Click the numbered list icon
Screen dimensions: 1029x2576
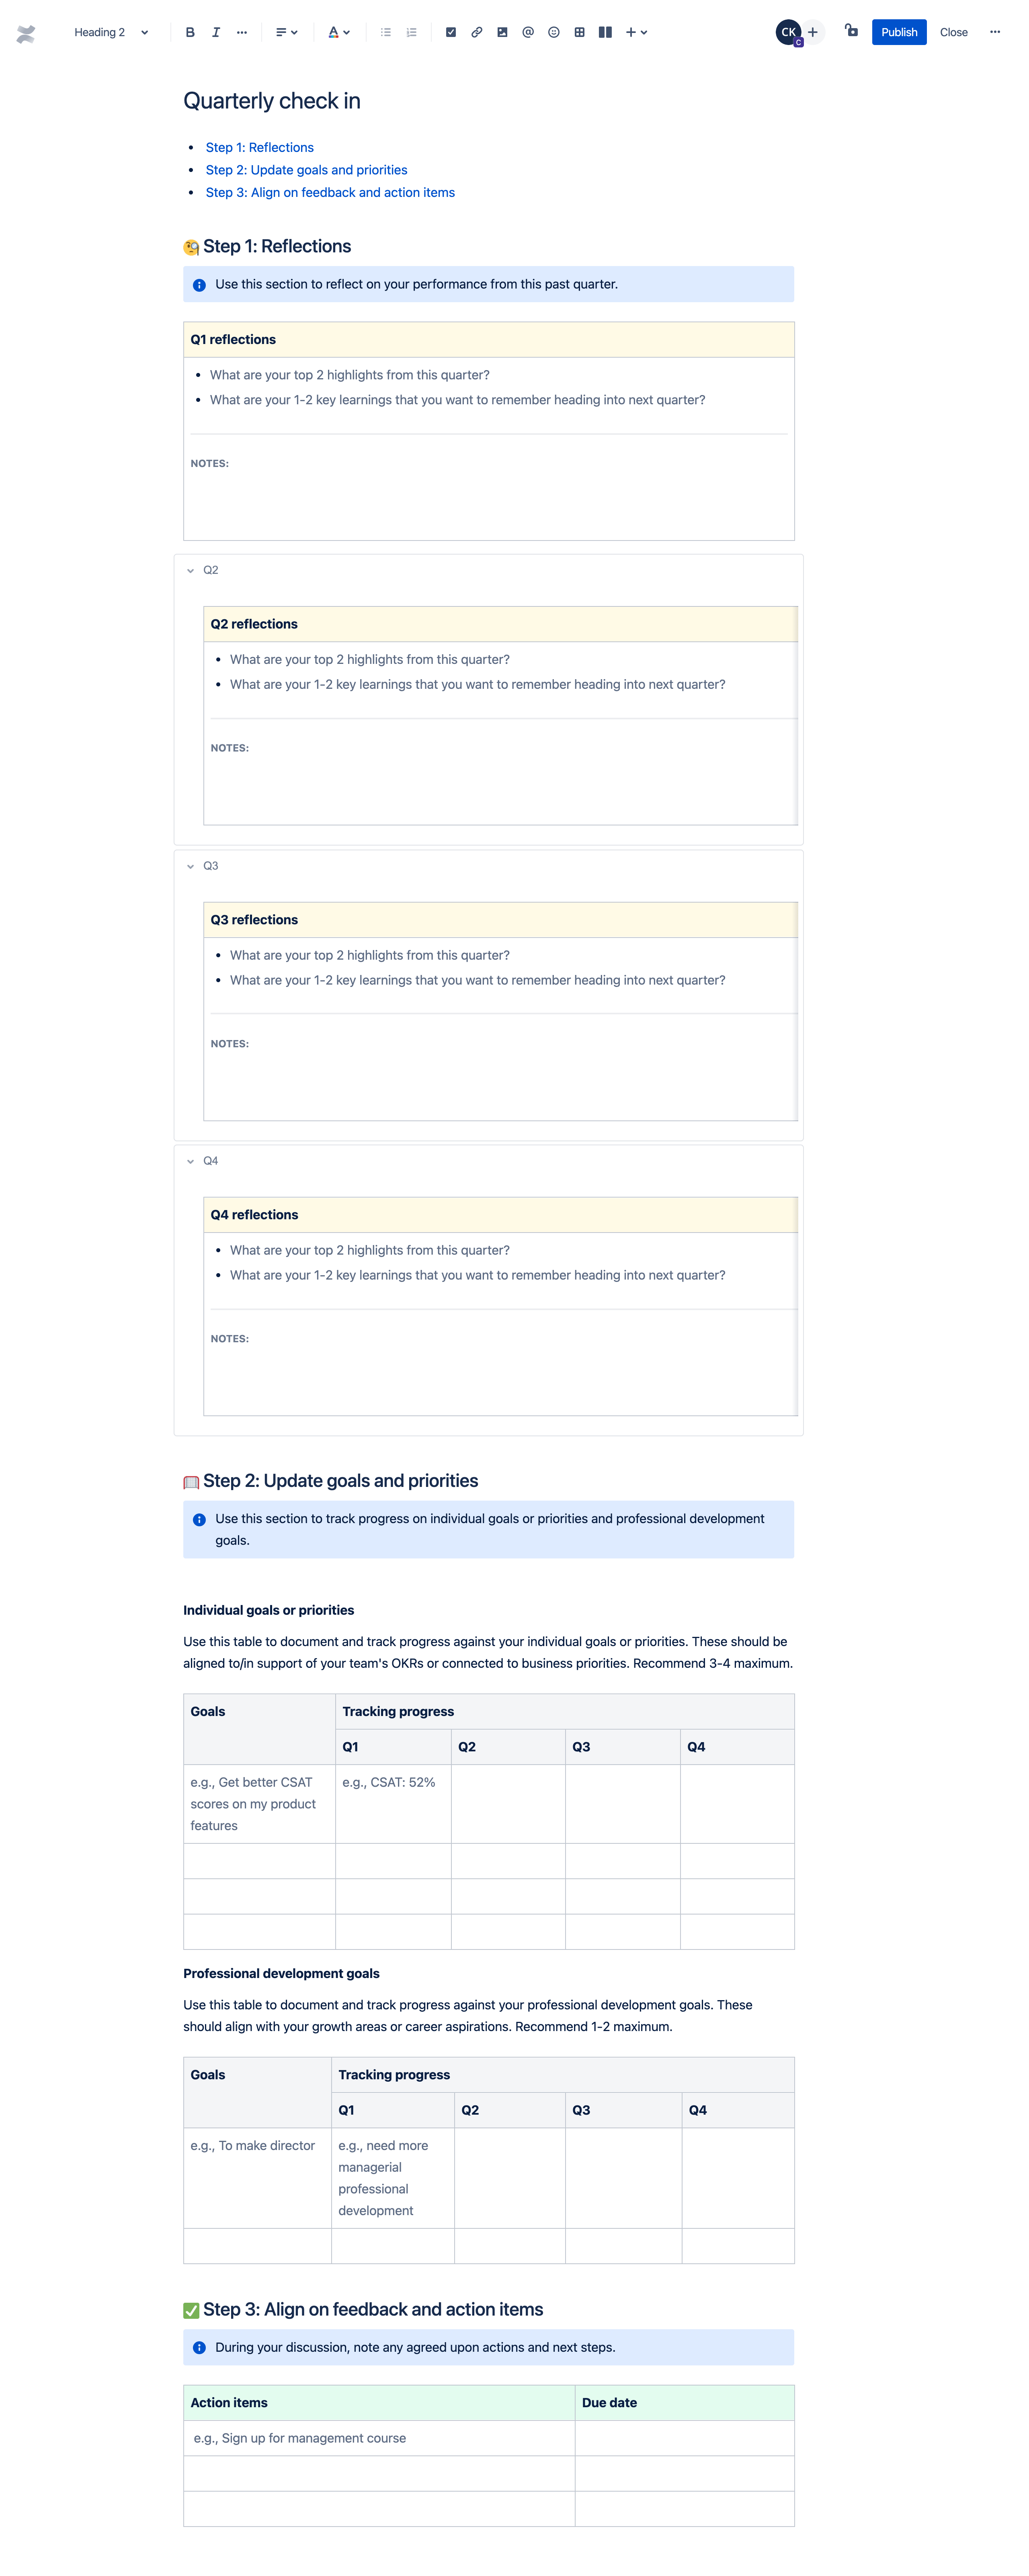point(412,31)
